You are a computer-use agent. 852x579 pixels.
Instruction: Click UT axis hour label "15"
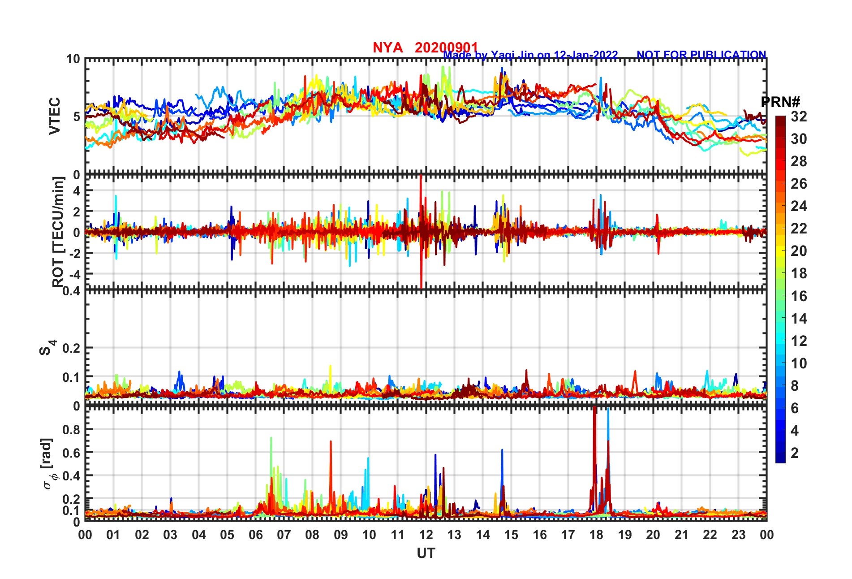tap(511, 535)
